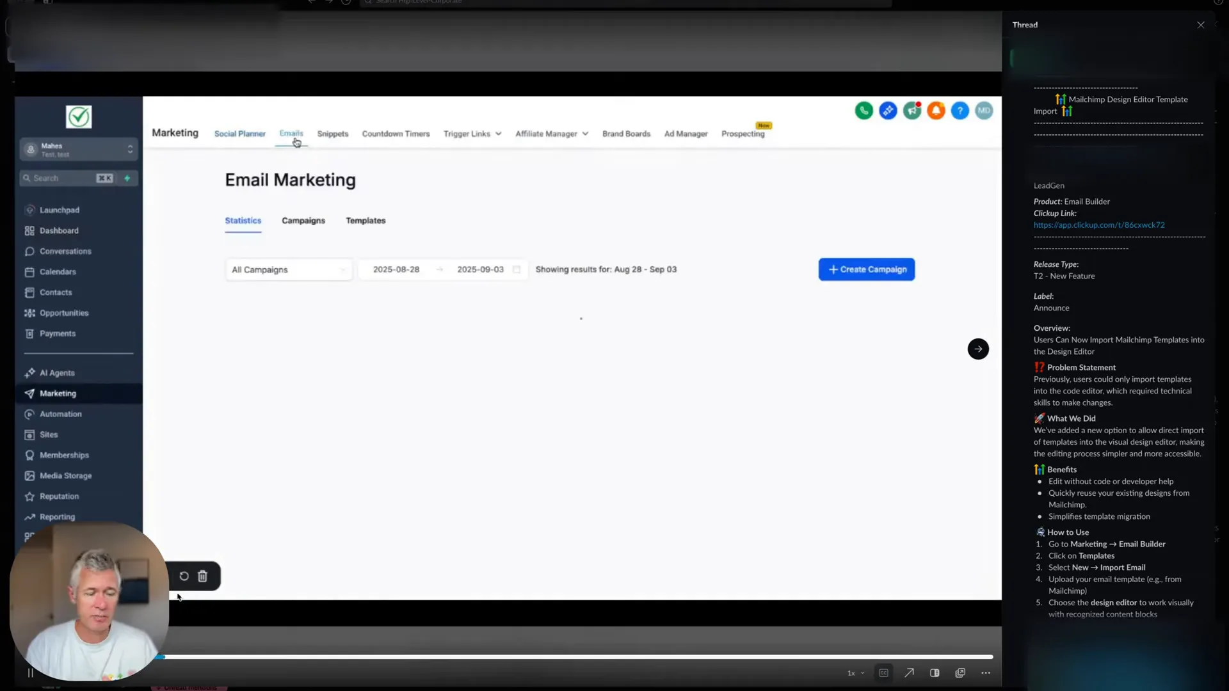The height and width of the screenshot is (691, 1229).
Task: Open Media Storage in the sidebar
Action: click(x=65, y=475)
